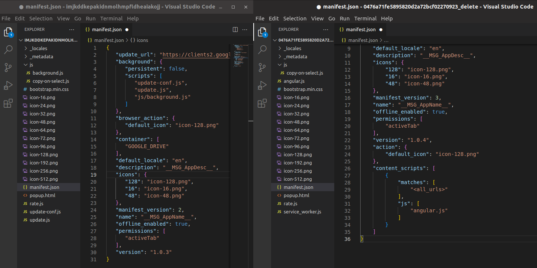Click manifest.json breadcrumb in right editor

pyautogui.click(x=359, y=40)
